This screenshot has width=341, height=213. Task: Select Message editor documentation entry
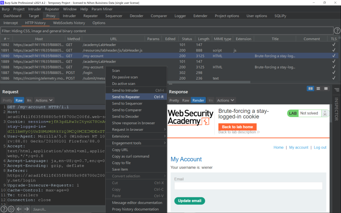coord(136,202)
